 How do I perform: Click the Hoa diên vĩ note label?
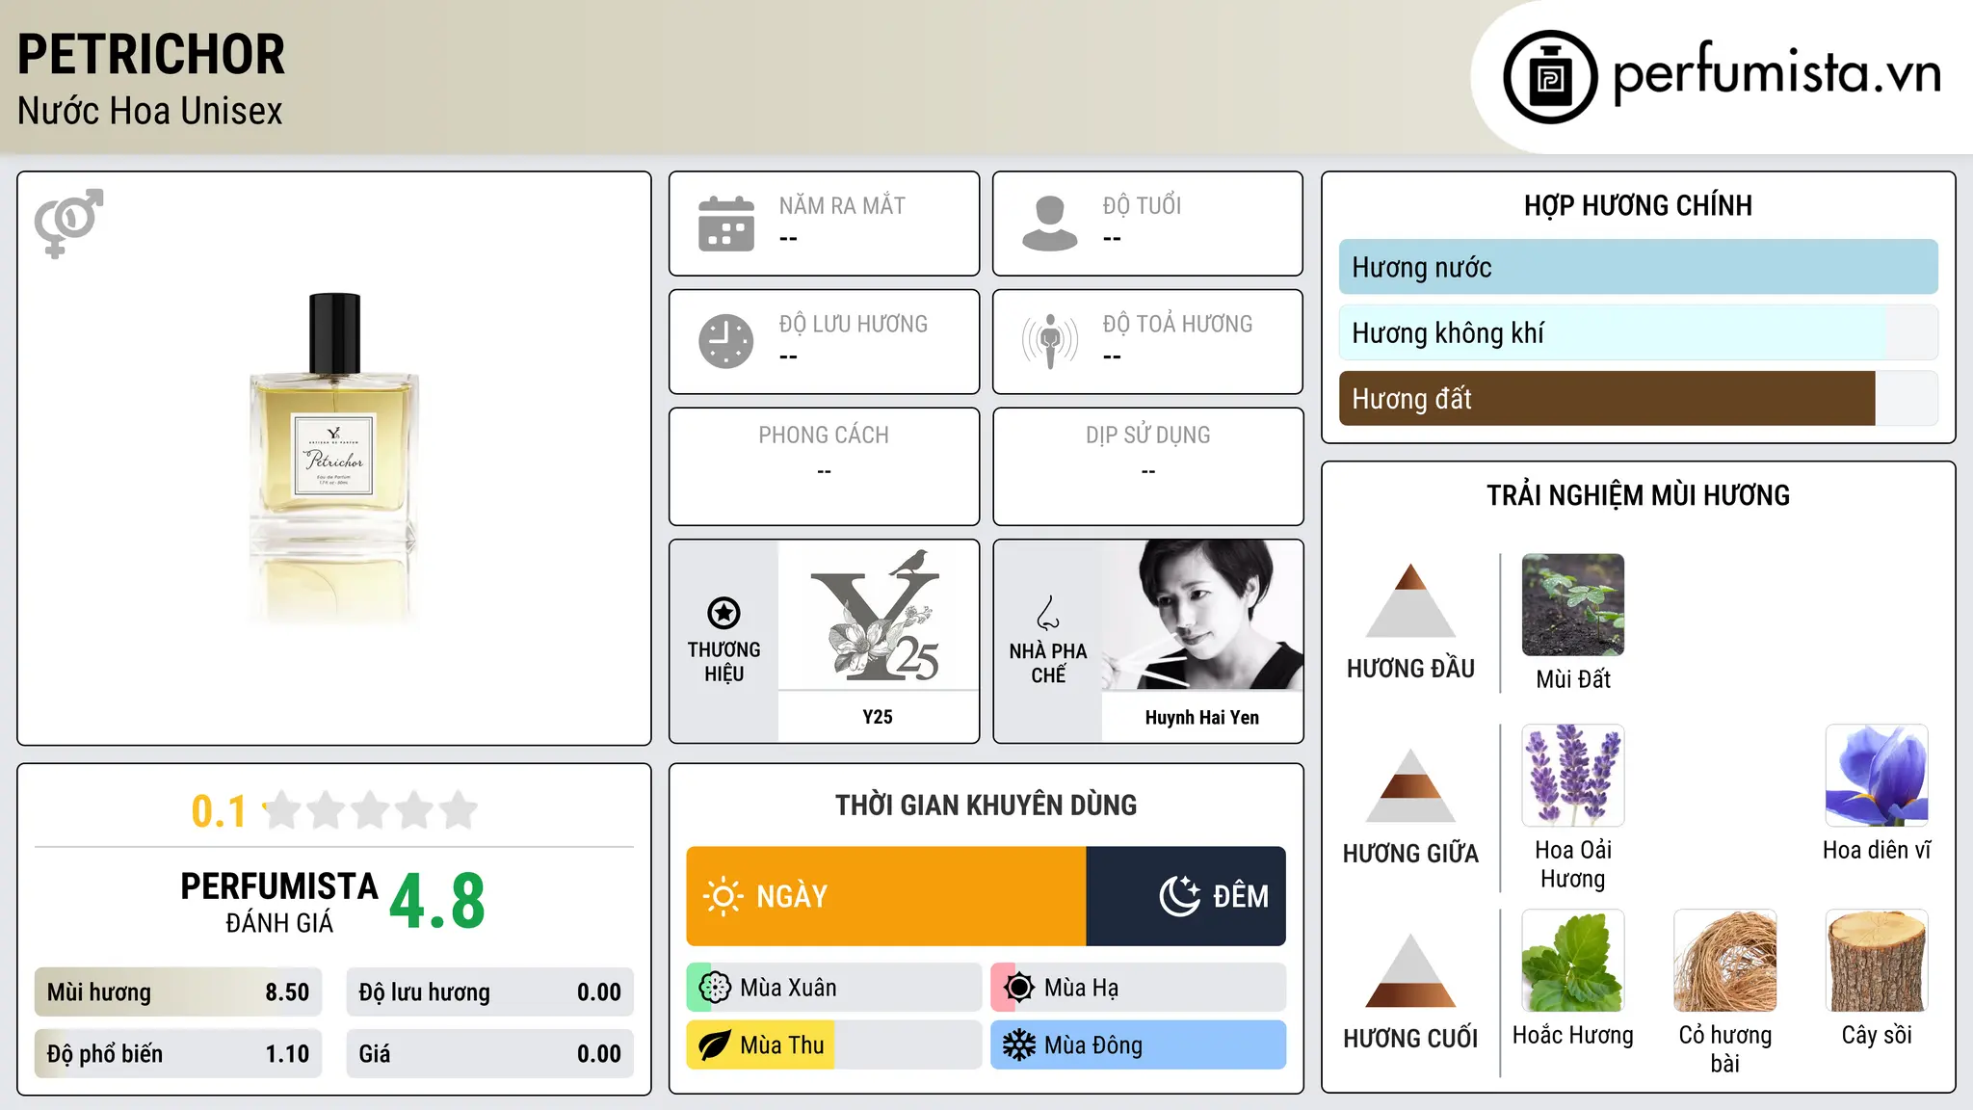(1877, 850)
